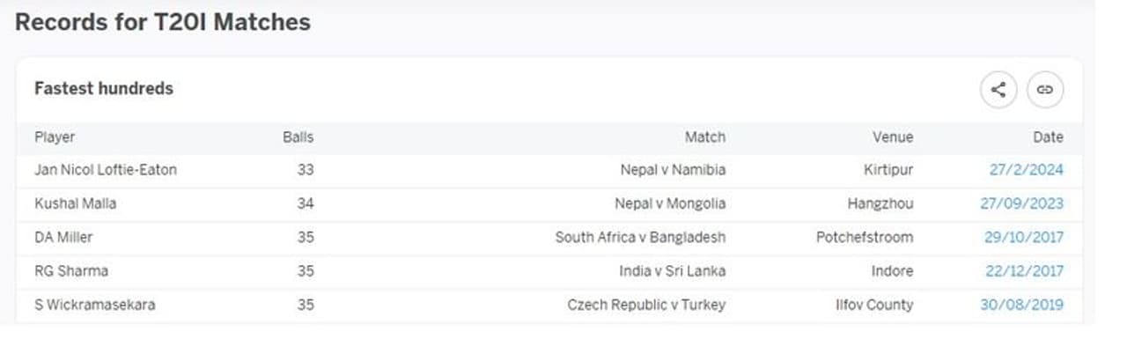This screenshot has height=354, width=1127.
Task: Click the Date column header
Action: pyautogui.click(x=1048, y=137)
